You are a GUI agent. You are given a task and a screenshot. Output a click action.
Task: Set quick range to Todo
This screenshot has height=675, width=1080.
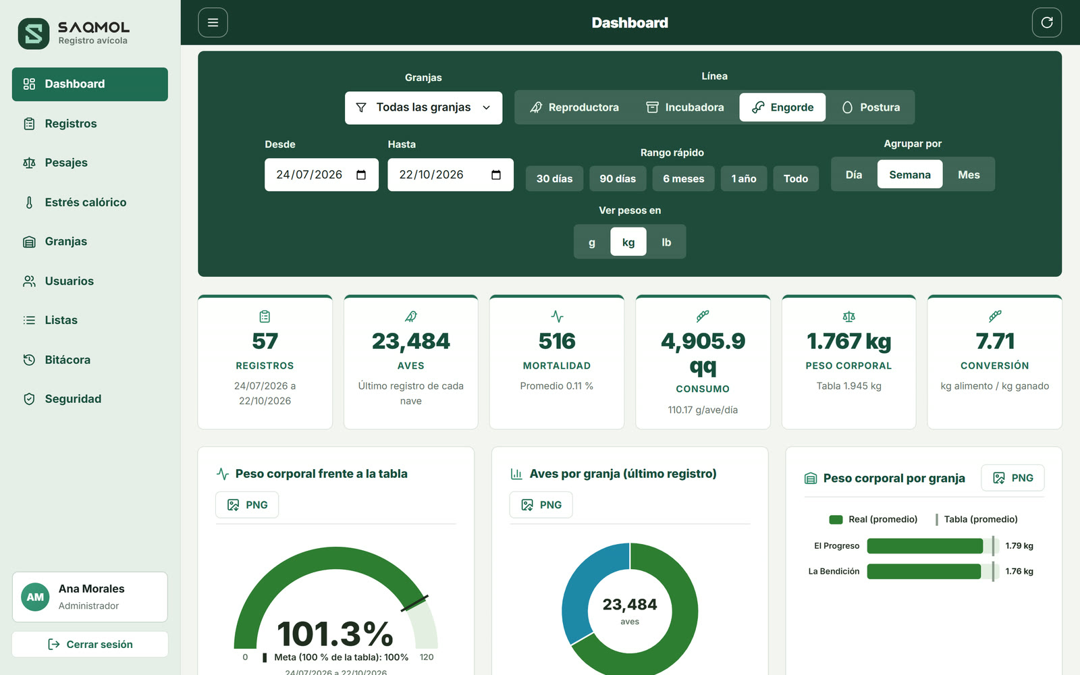(796, 179)
